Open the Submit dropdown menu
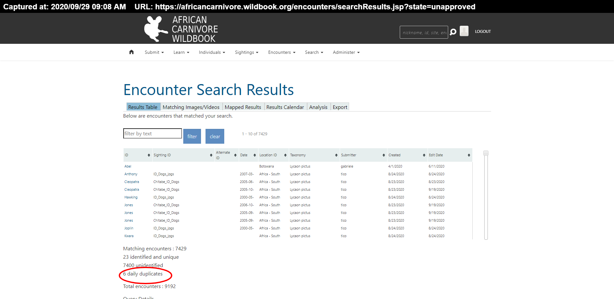614x299 pixels. click(x=154, y=52)
